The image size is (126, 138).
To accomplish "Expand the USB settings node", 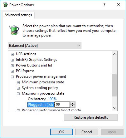I will (12, 54).
